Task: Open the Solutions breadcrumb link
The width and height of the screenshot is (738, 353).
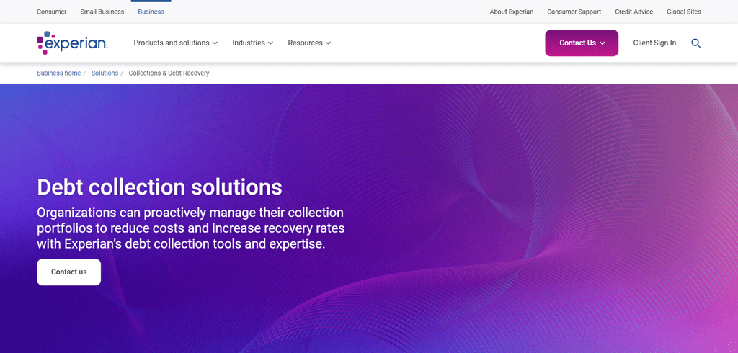Action: (x=105, y=73)
